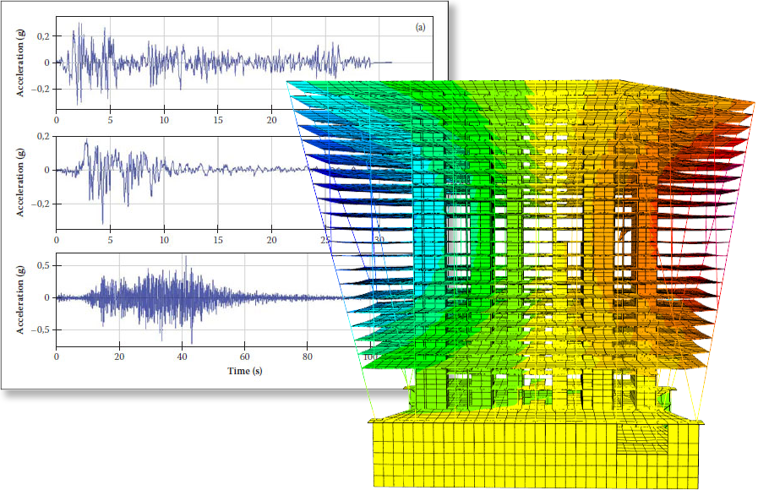Click the "(a)" panel label
This screenshot has width=758, height=490.
(420, 28)
